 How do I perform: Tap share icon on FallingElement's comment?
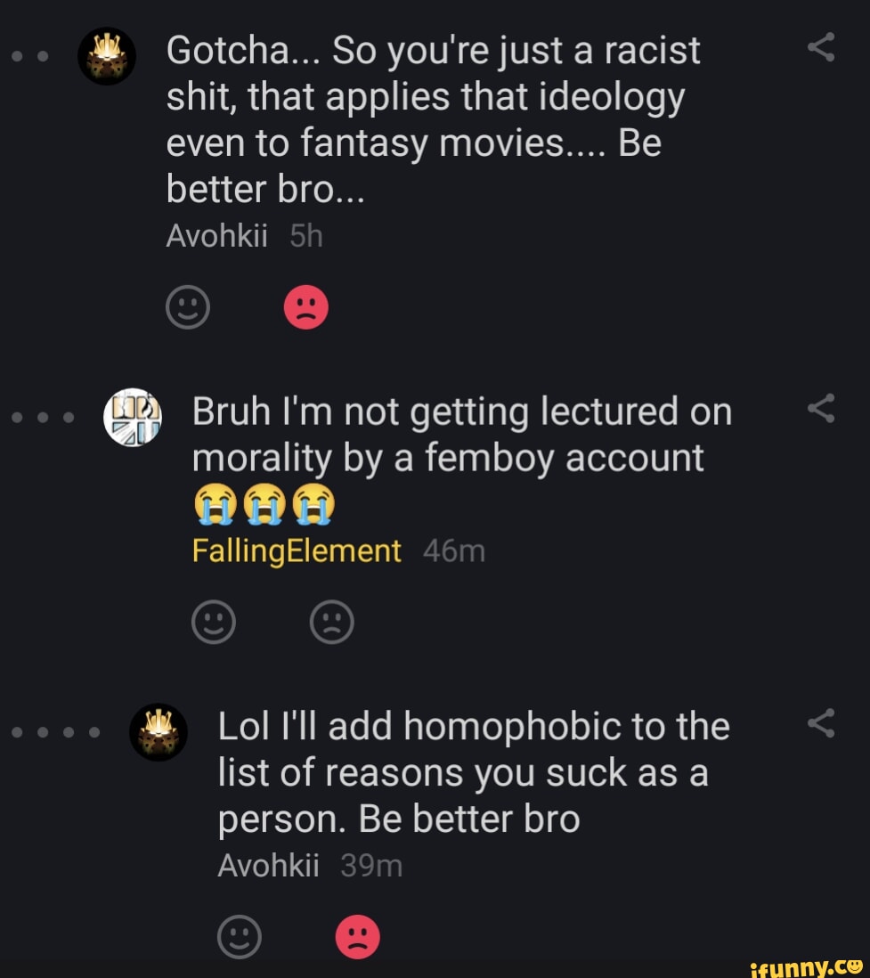coord(820,409)
